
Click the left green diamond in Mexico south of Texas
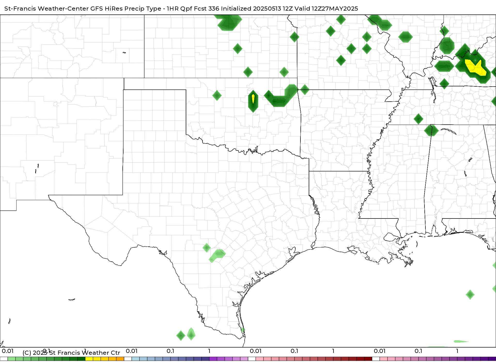181,336
